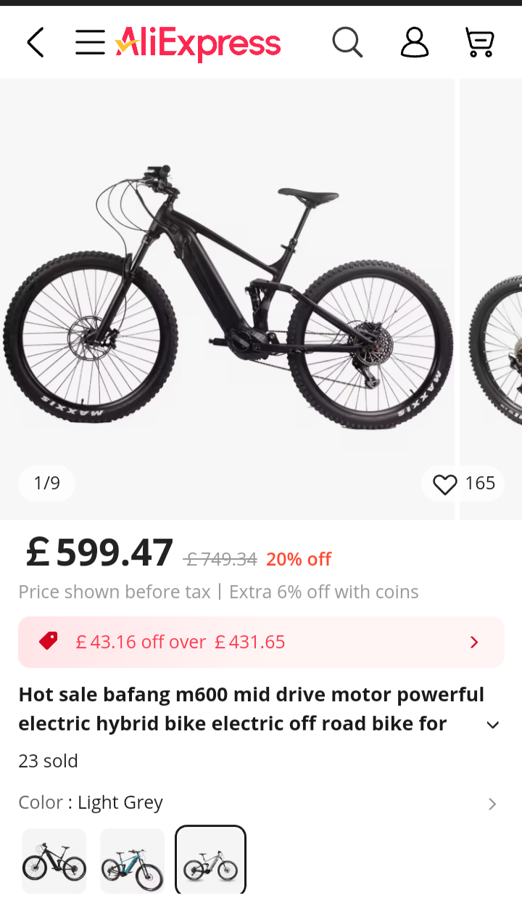Expand color options with right chevron
522x898 pixels.
pyautogui.click(x=492, y=804)
